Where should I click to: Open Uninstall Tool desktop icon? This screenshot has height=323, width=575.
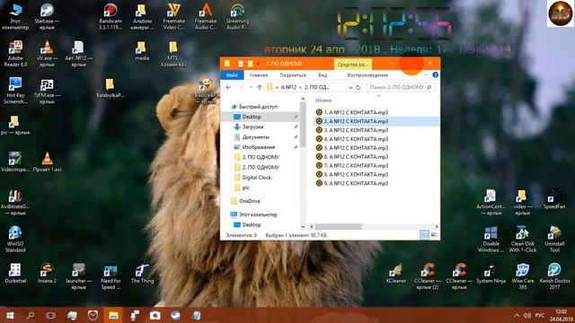[x=554, y=240]
